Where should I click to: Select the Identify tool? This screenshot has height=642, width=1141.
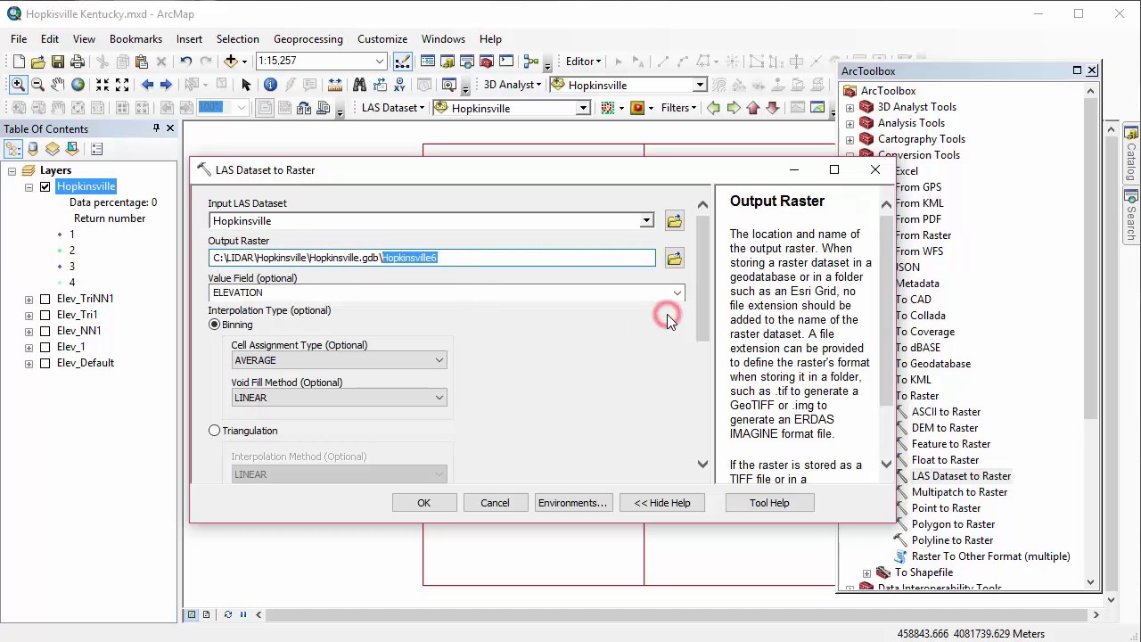[x=270, y=85]
